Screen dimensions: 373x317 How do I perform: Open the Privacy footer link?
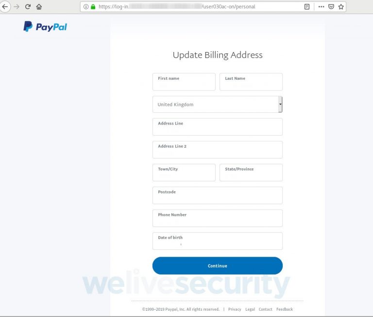pyautogui.click(x=235, y=309)
